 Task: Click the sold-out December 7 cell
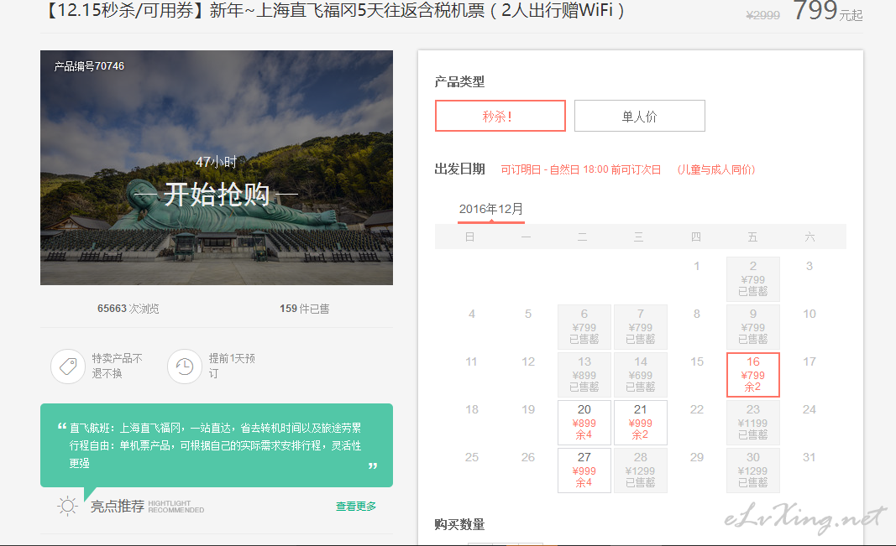pyautogui.click(x=640, y=326)
